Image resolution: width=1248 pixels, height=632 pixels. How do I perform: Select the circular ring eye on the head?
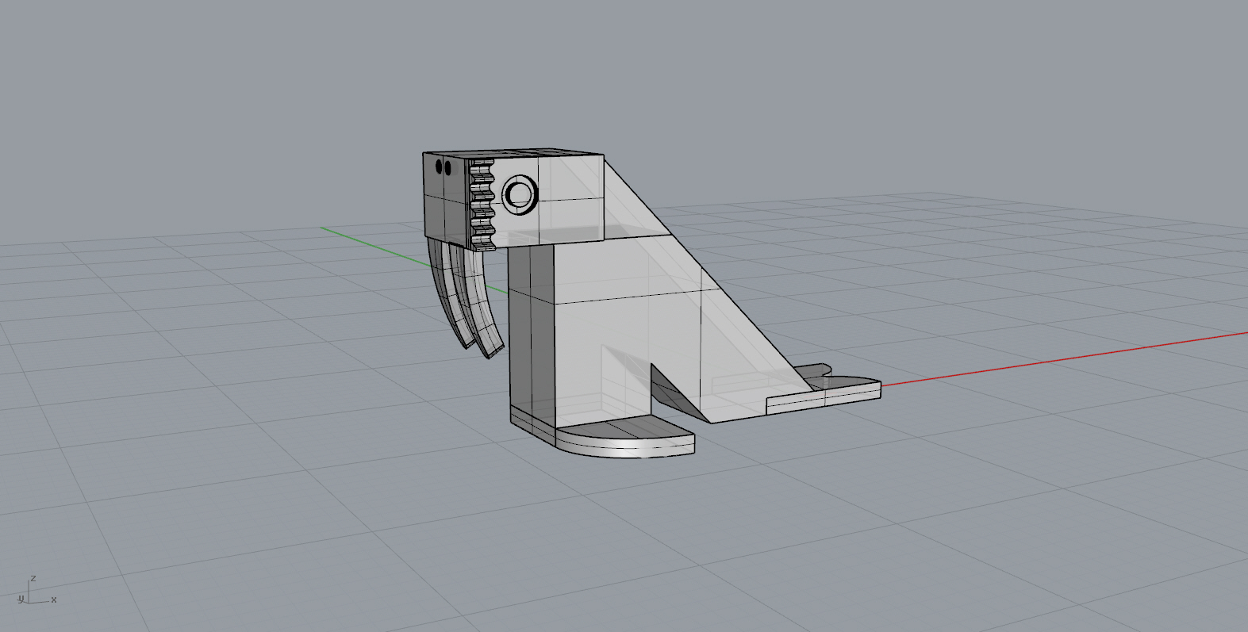click(x=520, y=193)
